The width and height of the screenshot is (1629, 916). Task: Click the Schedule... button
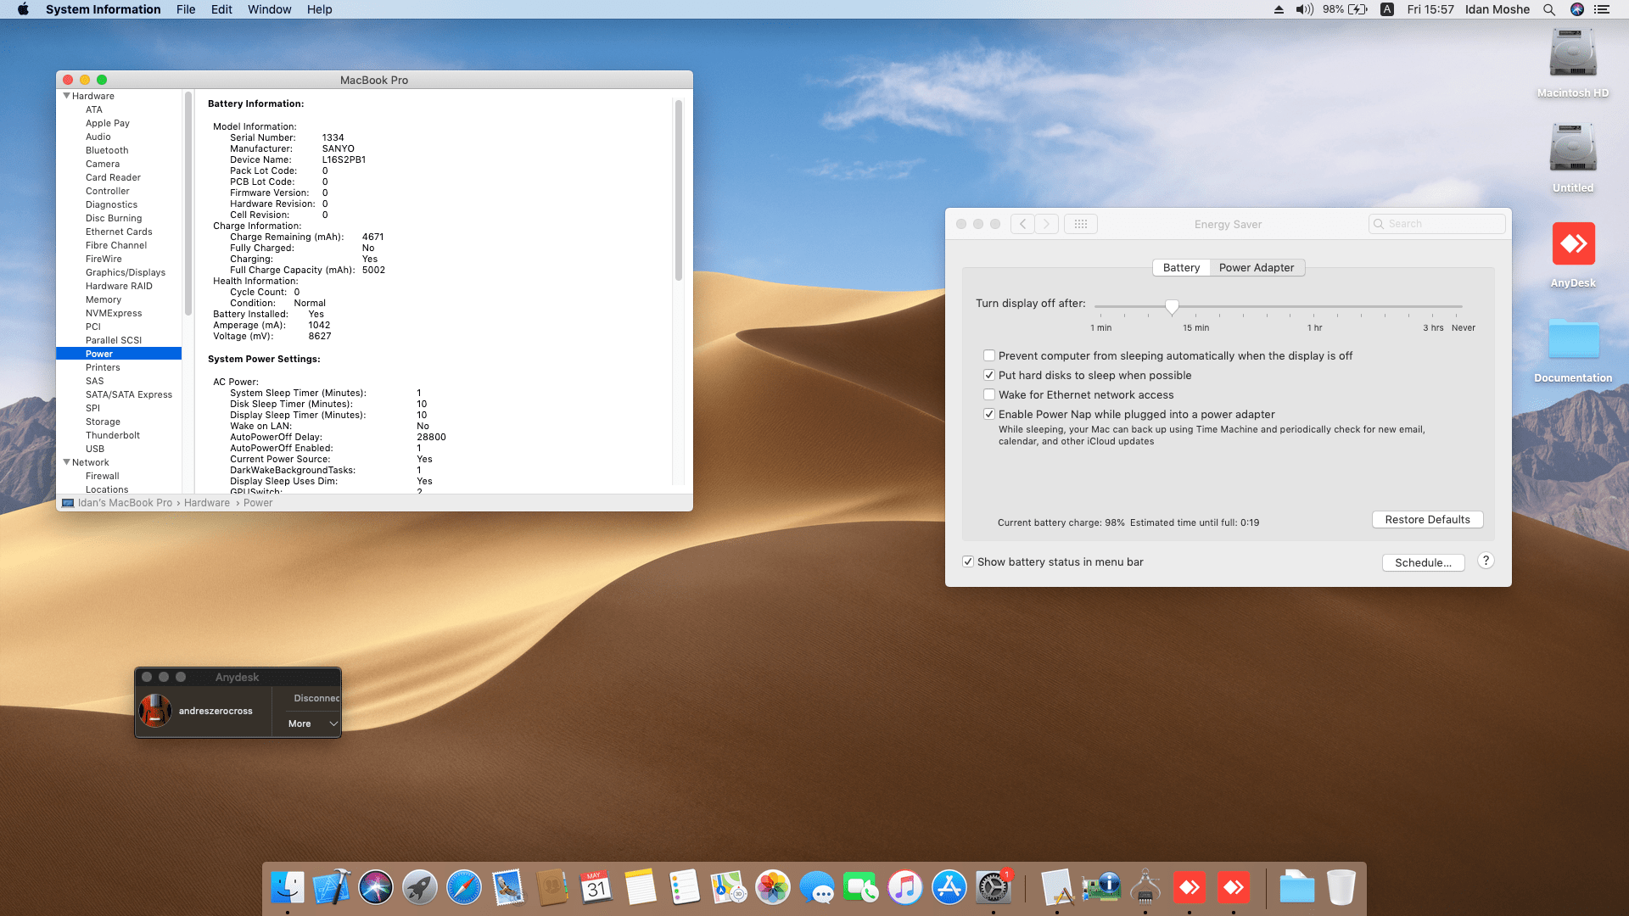pos(1423,563)
